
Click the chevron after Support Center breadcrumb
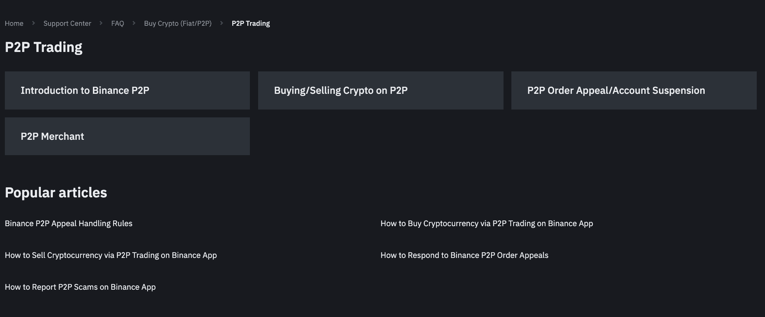[x=101, y=23]
